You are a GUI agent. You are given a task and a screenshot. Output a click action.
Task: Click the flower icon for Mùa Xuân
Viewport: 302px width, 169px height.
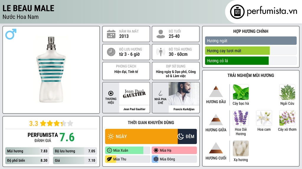click(x=109, y=151)
